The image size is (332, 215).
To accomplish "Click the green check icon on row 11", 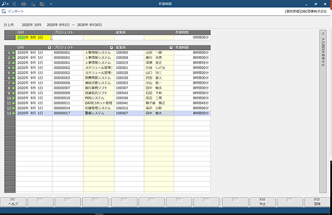I will pos(14,103).
